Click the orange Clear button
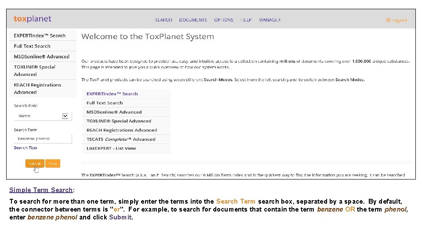The width and height of the screenshot is (422, 237). (53, 163)
